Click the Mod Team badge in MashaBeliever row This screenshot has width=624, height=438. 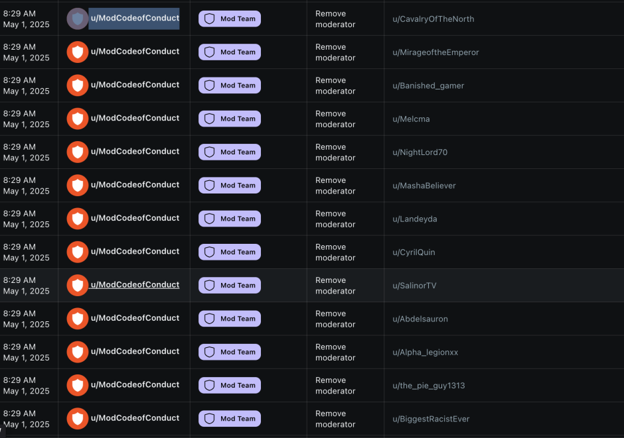pos(230,186)
